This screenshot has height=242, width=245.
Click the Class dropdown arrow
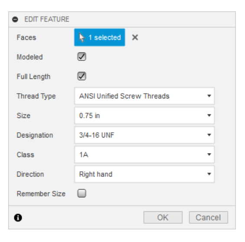(209, 154)
